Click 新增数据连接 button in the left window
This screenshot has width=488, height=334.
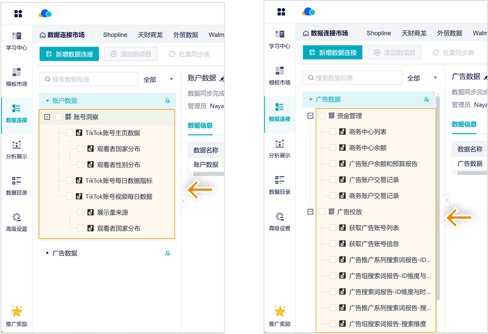point(69,54)
